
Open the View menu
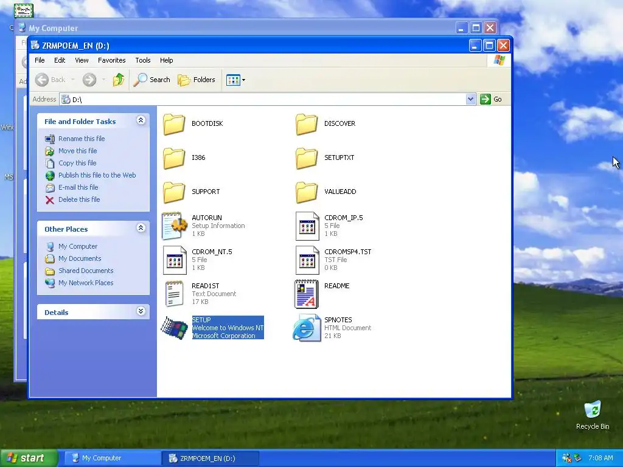point(82,60)
